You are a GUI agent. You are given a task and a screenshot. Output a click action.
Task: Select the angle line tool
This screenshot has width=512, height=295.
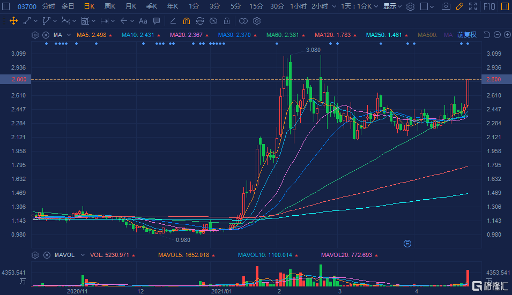pos(173,21)
